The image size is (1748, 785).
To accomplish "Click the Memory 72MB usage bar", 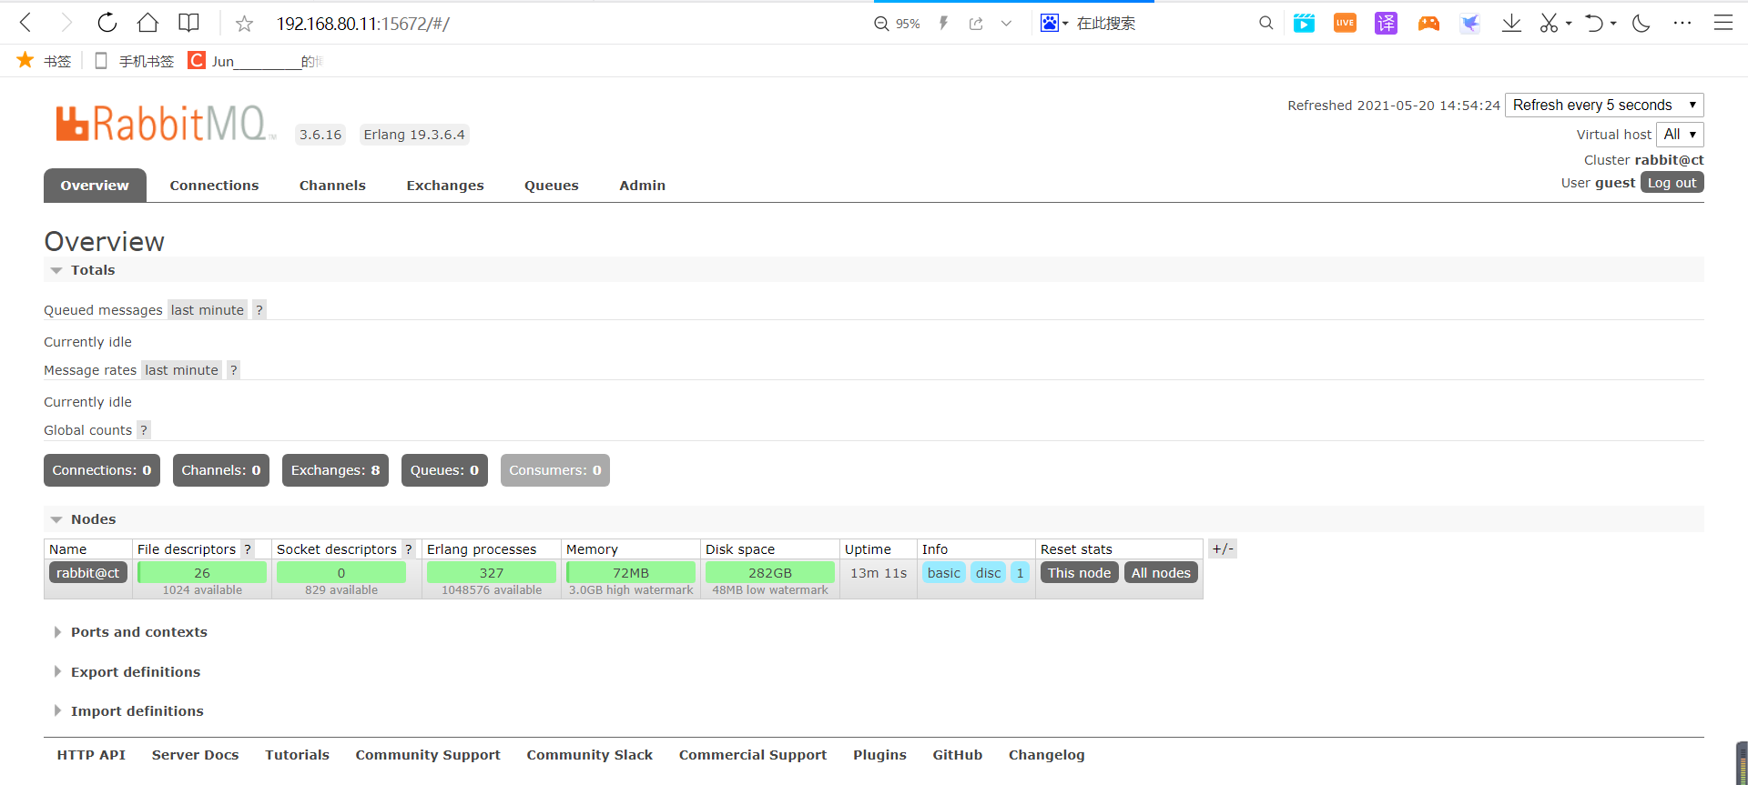I will (x=631, y=573).
